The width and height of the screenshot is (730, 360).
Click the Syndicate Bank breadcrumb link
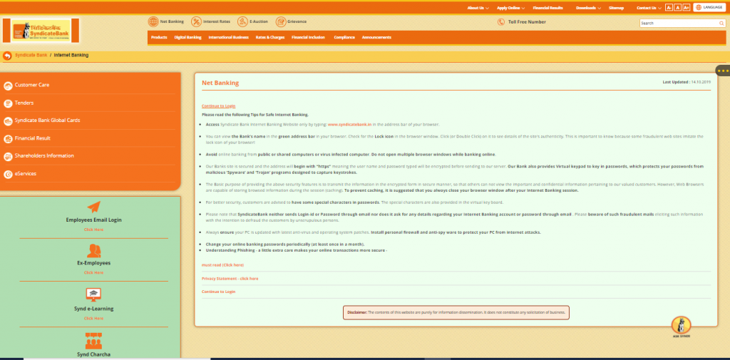(x=31, y=55)
